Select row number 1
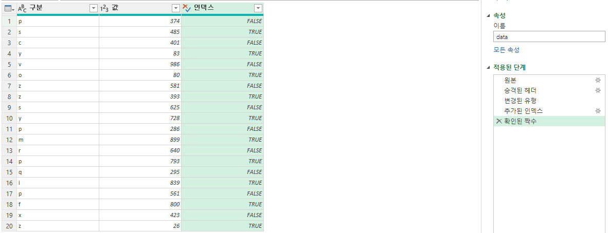This screenshot has width=608, height=233. [x=9, y=21]
